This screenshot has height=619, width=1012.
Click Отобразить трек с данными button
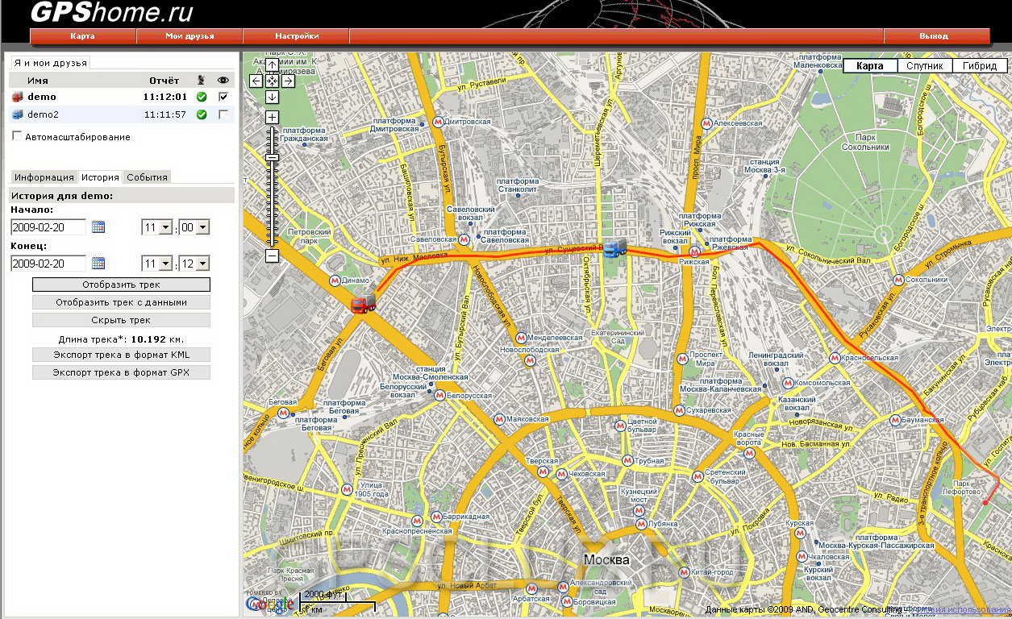coord(121,302)
